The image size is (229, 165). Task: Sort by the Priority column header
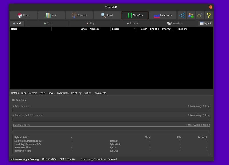pos(166,29)
